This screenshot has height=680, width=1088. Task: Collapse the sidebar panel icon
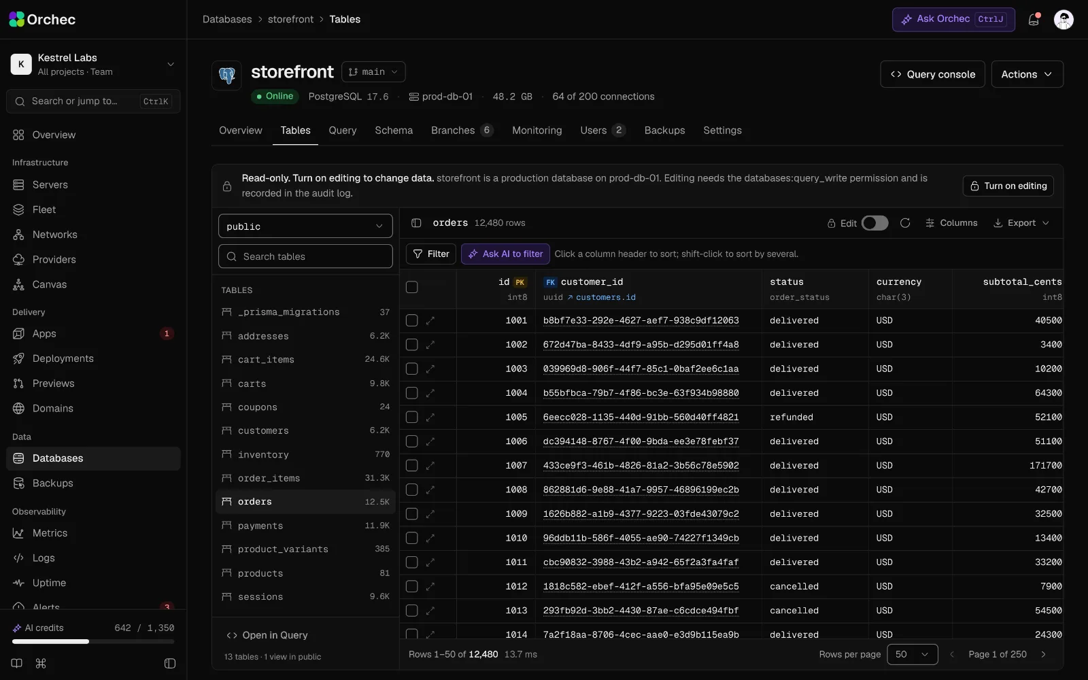point(170,664)
